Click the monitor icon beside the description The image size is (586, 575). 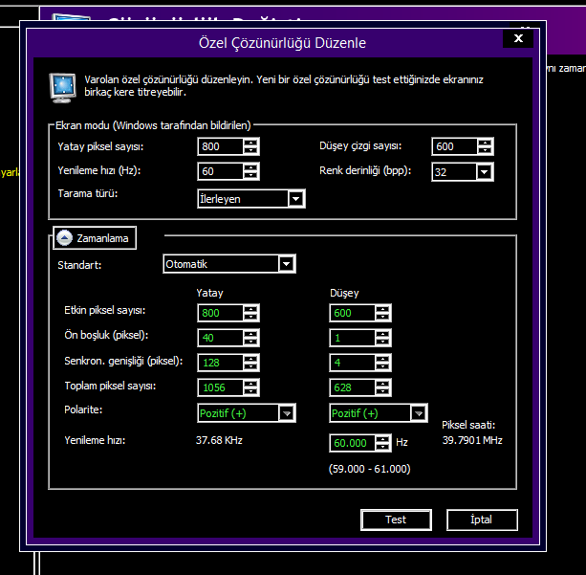[61, 87]
